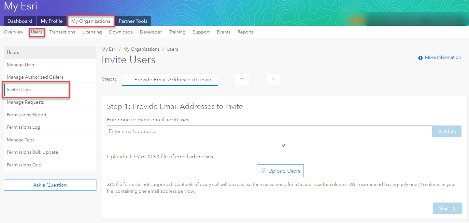Open Manage Users in the sidebar
The height and width of the screenshot is (223, 469).
click(x=21, y=65)
